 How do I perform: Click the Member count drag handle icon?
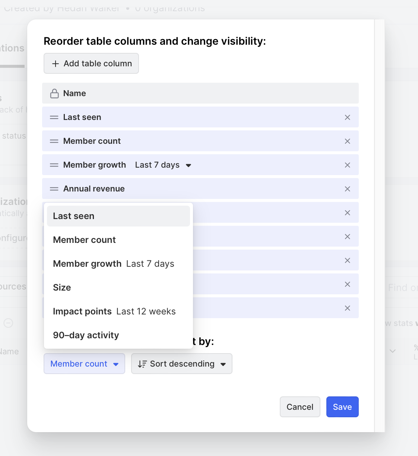(54, 141)
